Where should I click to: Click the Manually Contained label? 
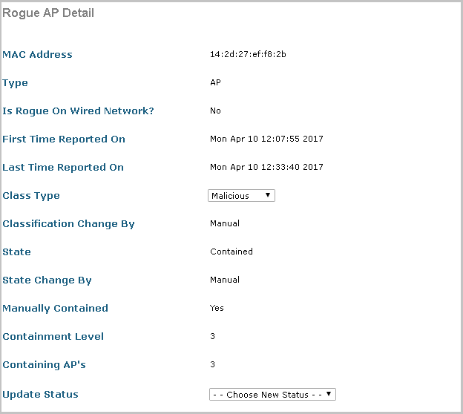tap(55, 309)
